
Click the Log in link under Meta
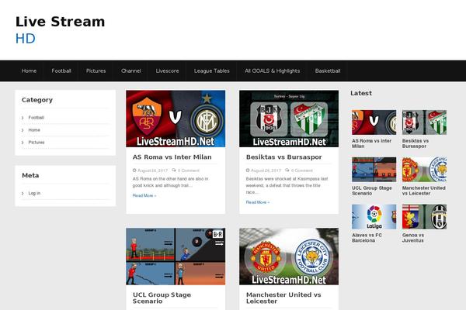pyautogui.click(x=34, y=193)
